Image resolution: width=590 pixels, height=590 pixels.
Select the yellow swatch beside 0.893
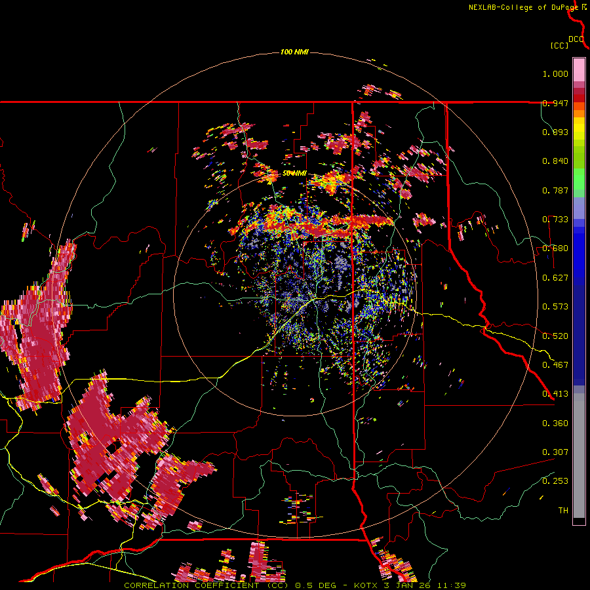click(x=579, y=129)
